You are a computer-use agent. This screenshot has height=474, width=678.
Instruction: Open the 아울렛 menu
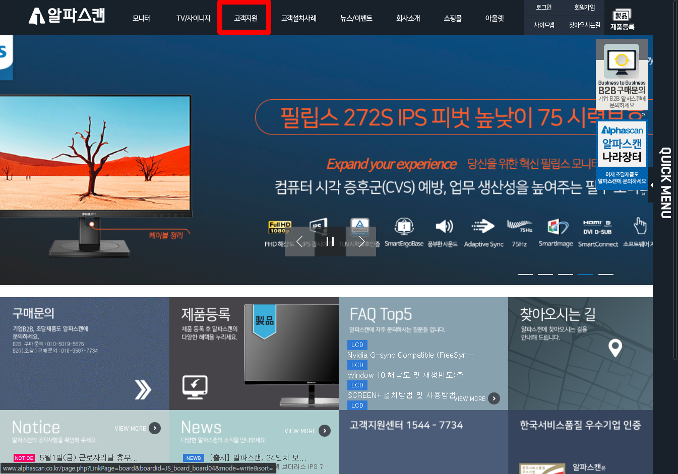pos(495,18)
